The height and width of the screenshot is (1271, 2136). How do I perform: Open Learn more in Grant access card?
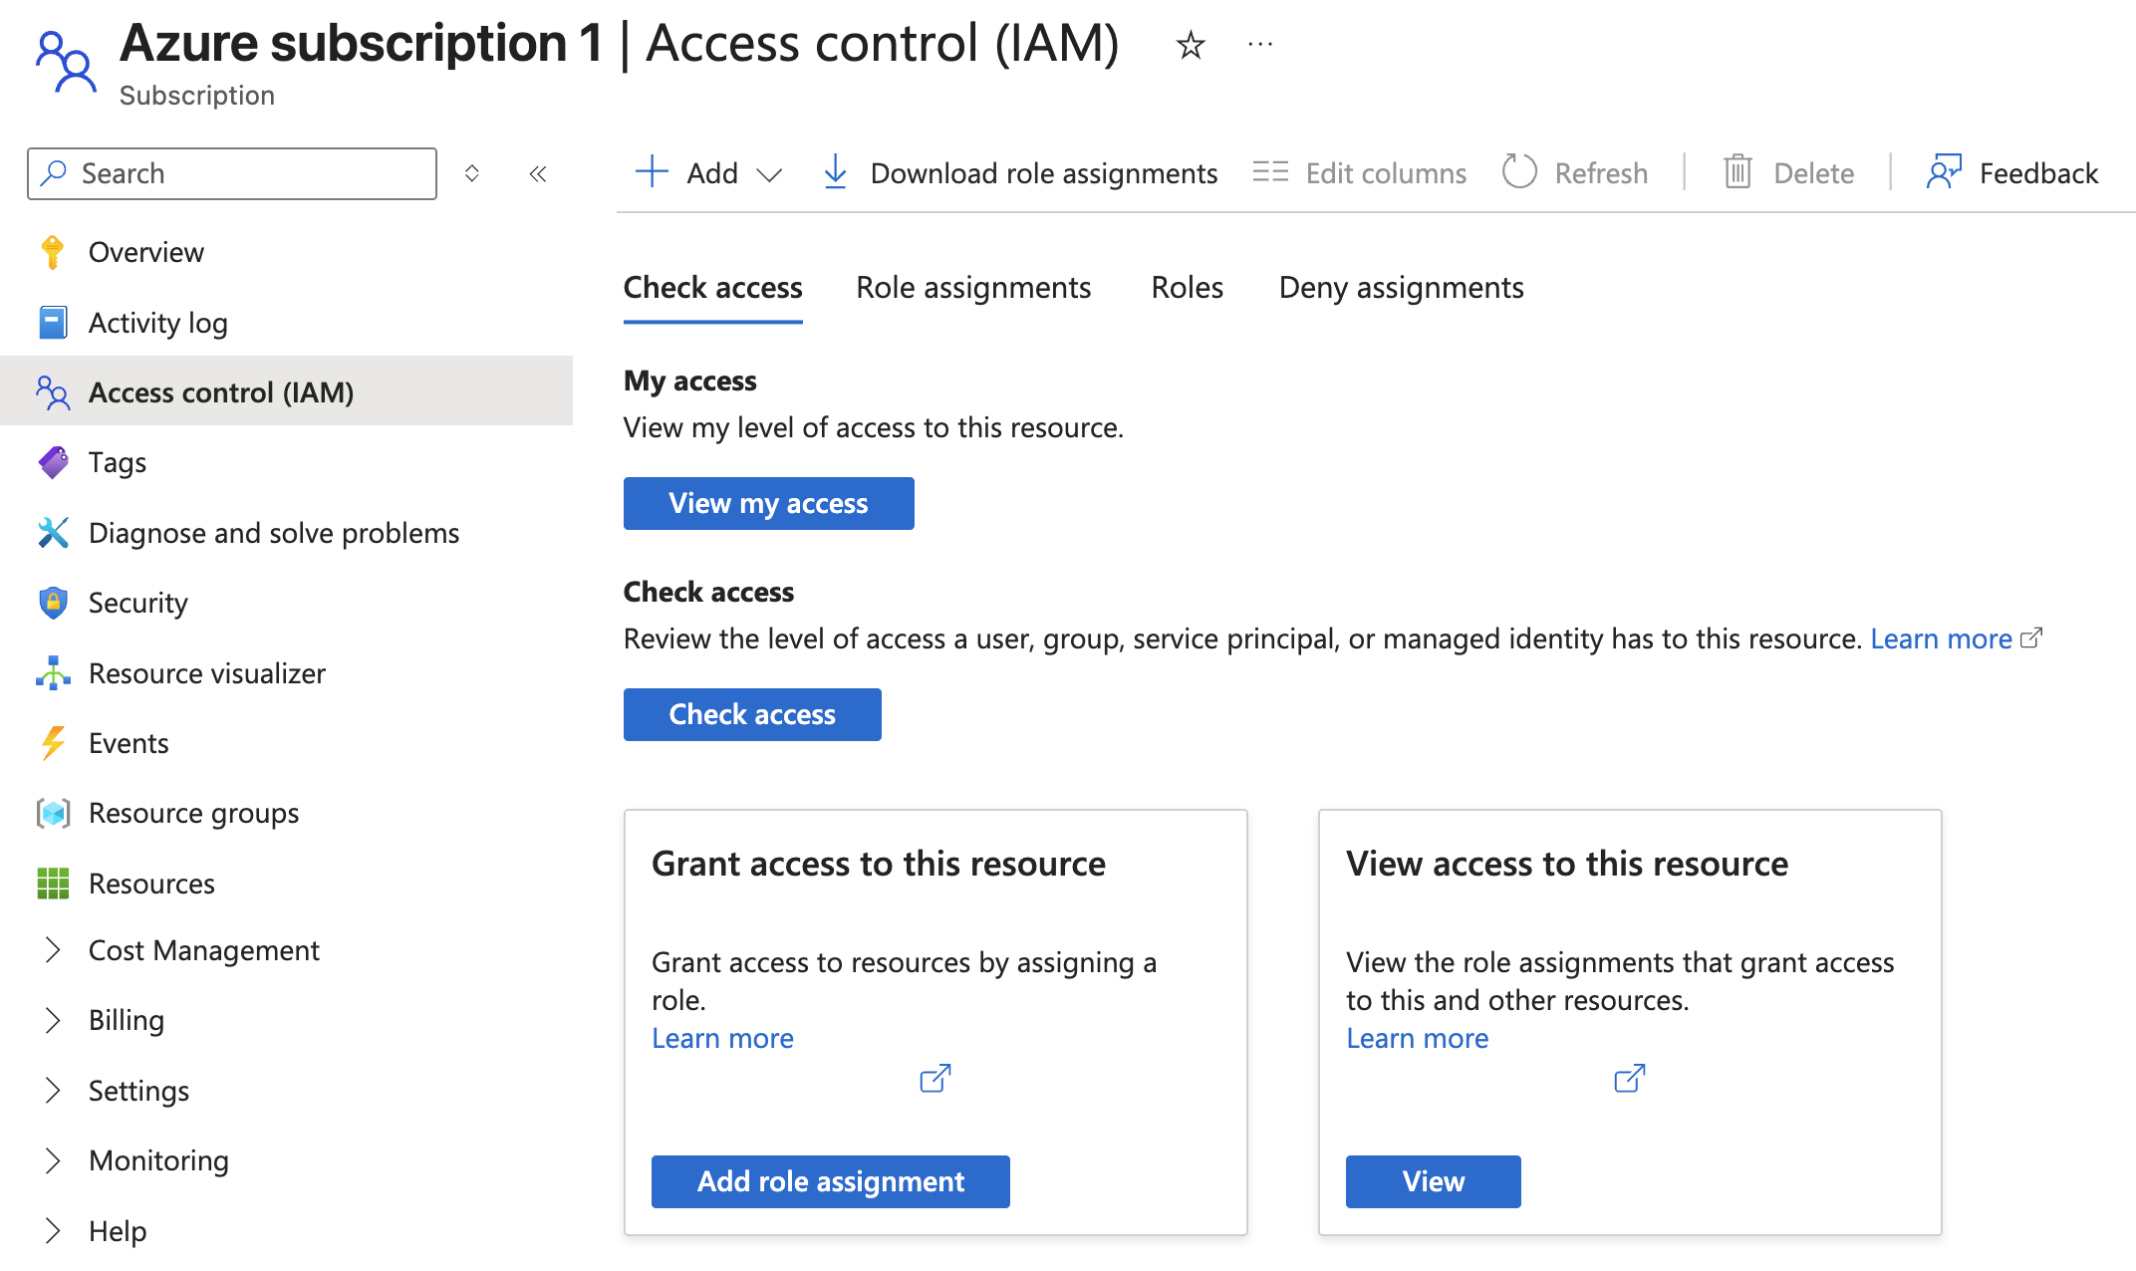722,1038
